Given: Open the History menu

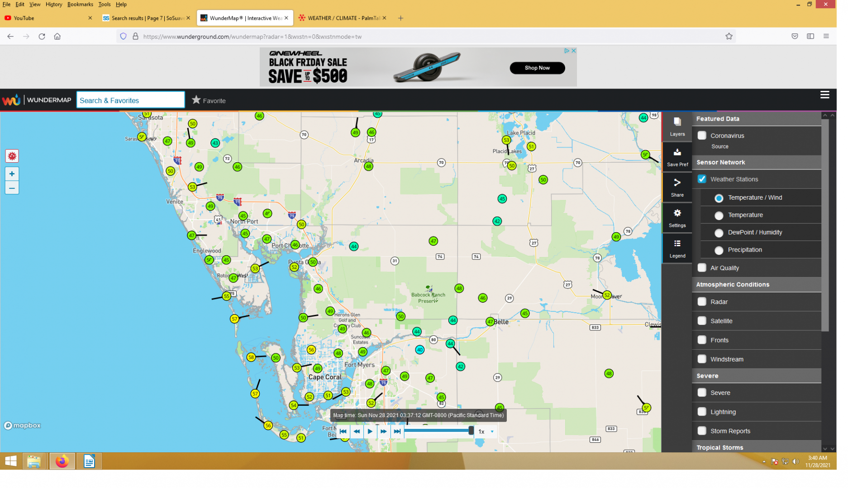Looking at the screenshot, I should point(54,5).
